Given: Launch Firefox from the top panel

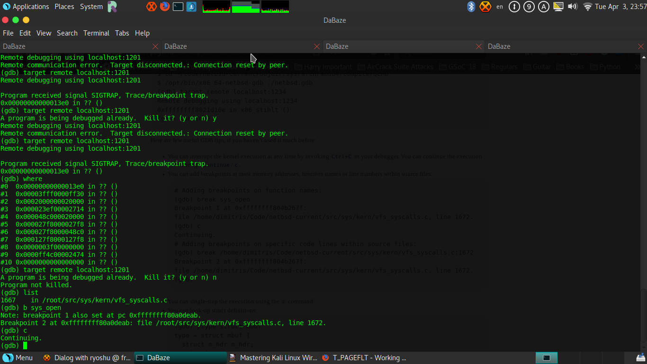Looking at the screenshot, I should point(165,7).
